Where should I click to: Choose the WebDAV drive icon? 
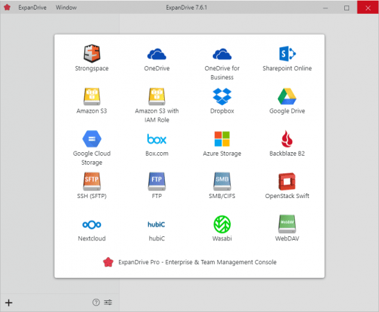click(287, 224)
